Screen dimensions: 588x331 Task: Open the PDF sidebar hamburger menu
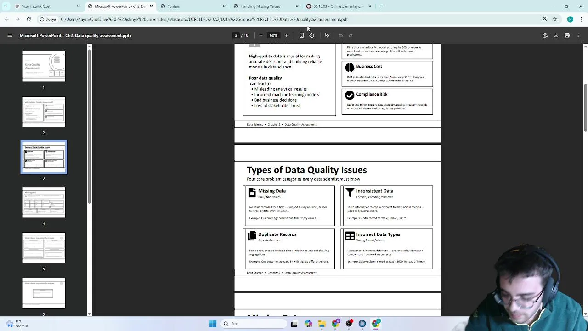[9, 35]
